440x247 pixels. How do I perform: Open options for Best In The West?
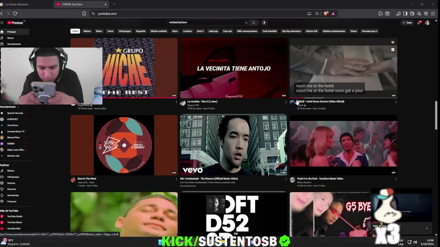(176, 179)
